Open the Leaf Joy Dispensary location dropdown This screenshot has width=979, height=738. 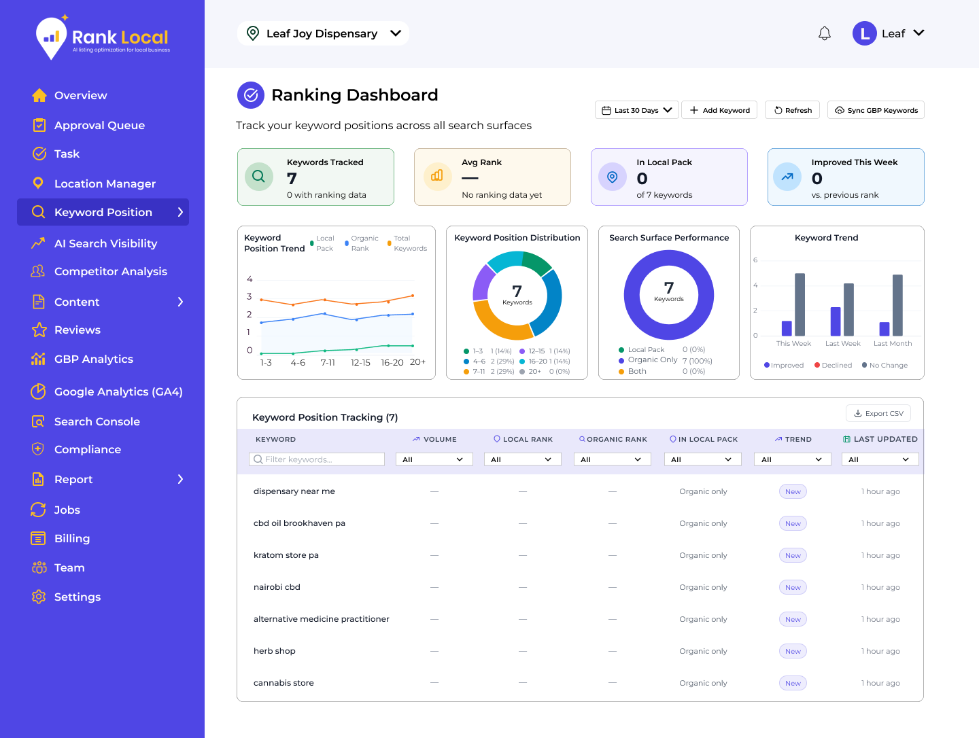323,33
